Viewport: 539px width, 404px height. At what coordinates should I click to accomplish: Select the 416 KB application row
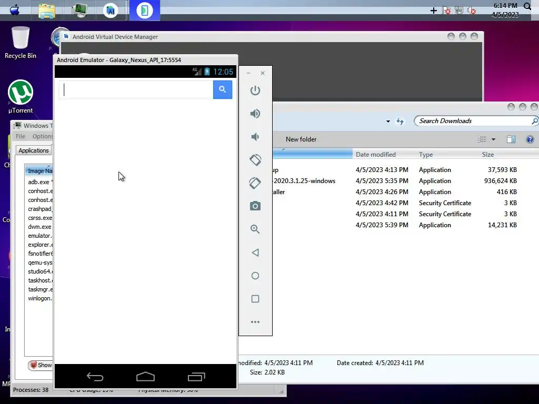tap(395, 191)
